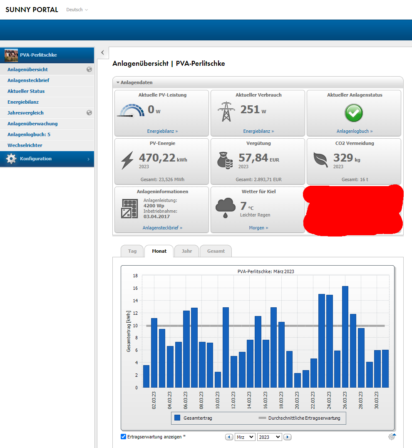This screenshot has height=448, width=412.
Task: Click the money bag Vergütung icon
Action: (x=225, y=160)
